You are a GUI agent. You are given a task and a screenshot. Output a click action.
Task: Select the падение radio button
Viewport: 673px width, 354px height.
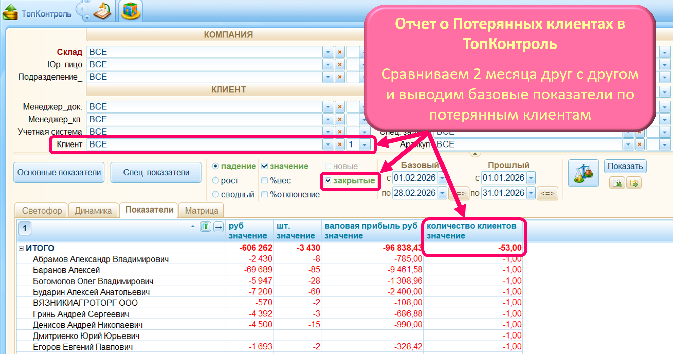click(216, 166)
